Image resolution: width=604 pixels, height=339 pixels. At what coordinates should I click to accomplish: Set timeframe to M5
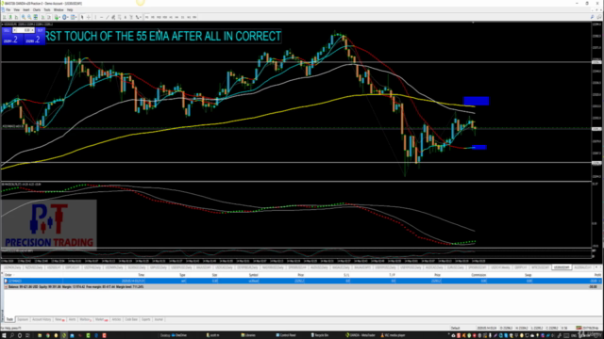tap(153, 17)
